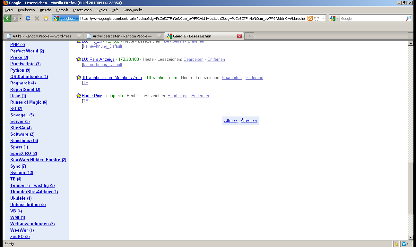
Task: Open the Chronik menu
Action: coord(62,10)
